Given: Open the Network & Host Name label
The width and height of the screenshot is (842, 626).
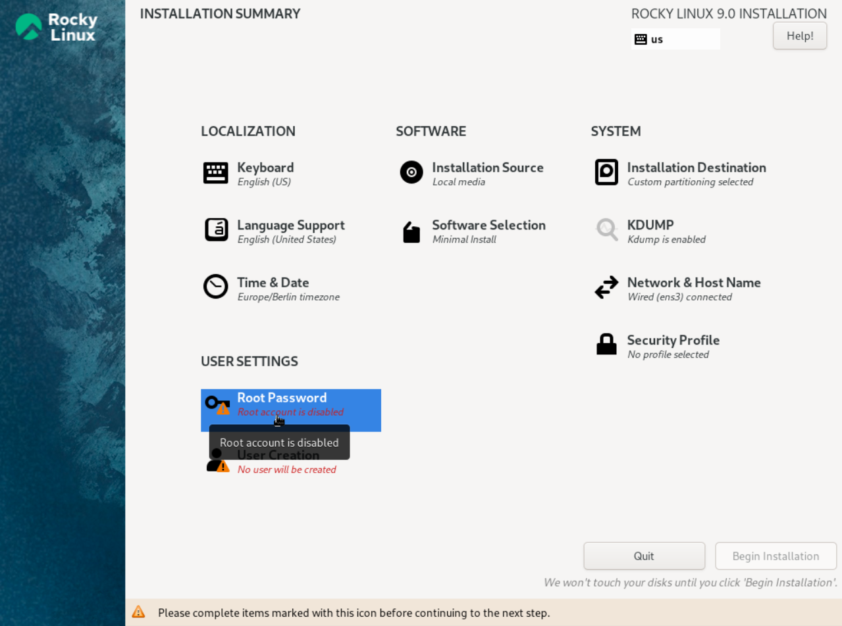Looking at the screenshot, I should (694, 283).
